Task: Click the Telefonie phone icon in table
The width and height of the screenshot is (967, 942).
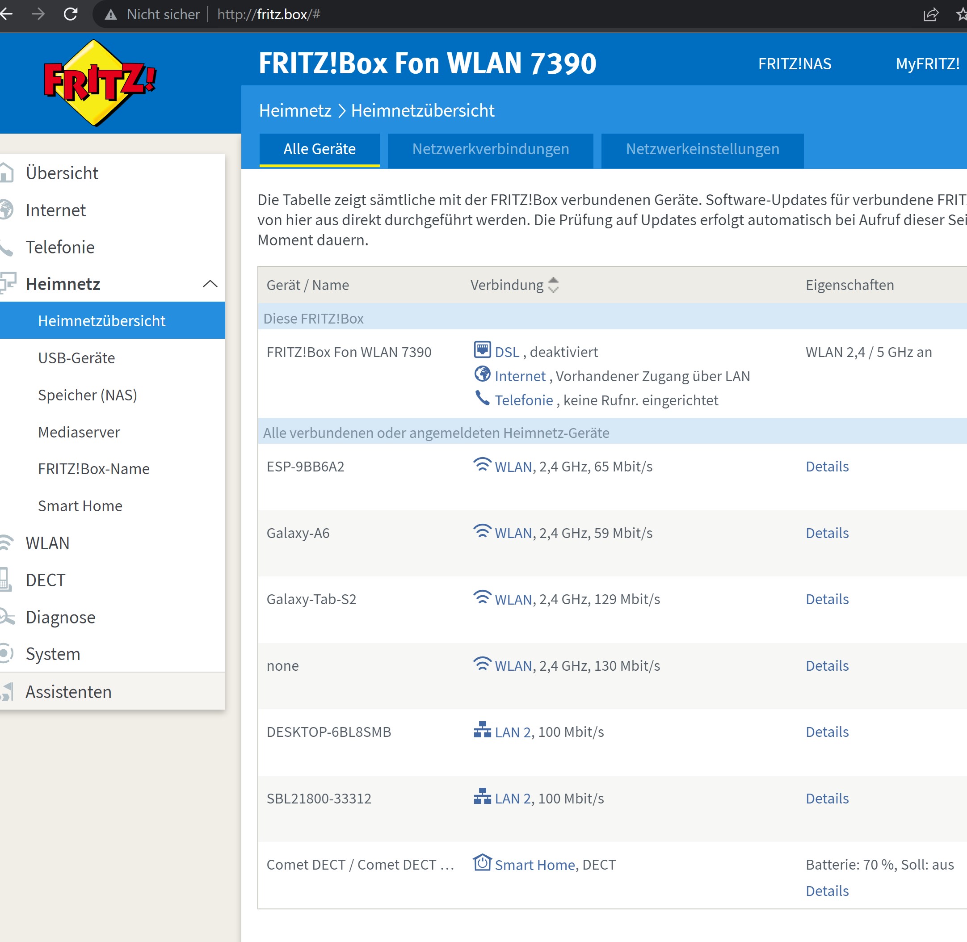Action: [482, 398]
